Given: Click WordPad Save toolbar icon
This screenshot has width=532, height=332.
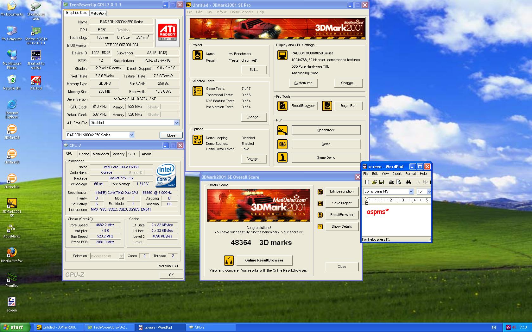Looking at the screenshot, I should pos(382,182).
